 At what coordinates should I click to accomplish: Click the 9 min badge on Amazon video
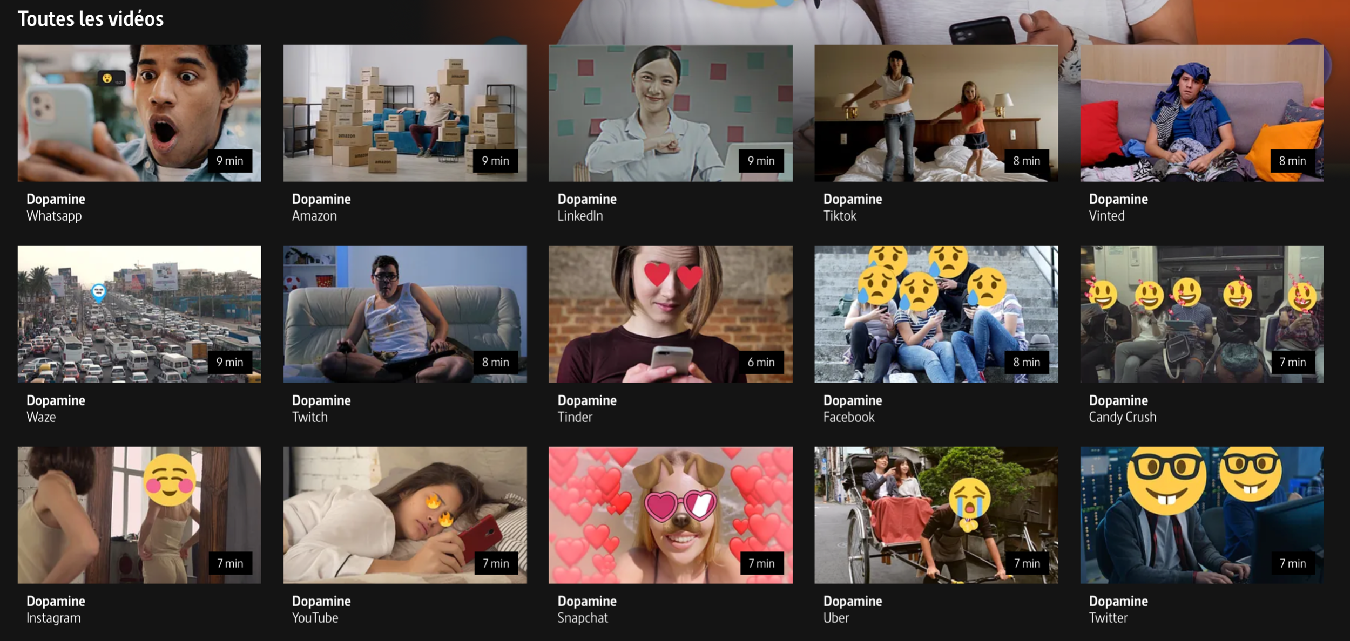495,161
